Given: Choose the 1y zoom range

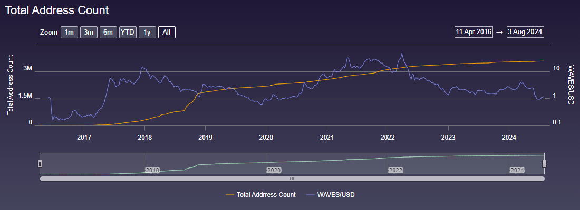Looking at the screenshot, I should [x=147, y=33].
